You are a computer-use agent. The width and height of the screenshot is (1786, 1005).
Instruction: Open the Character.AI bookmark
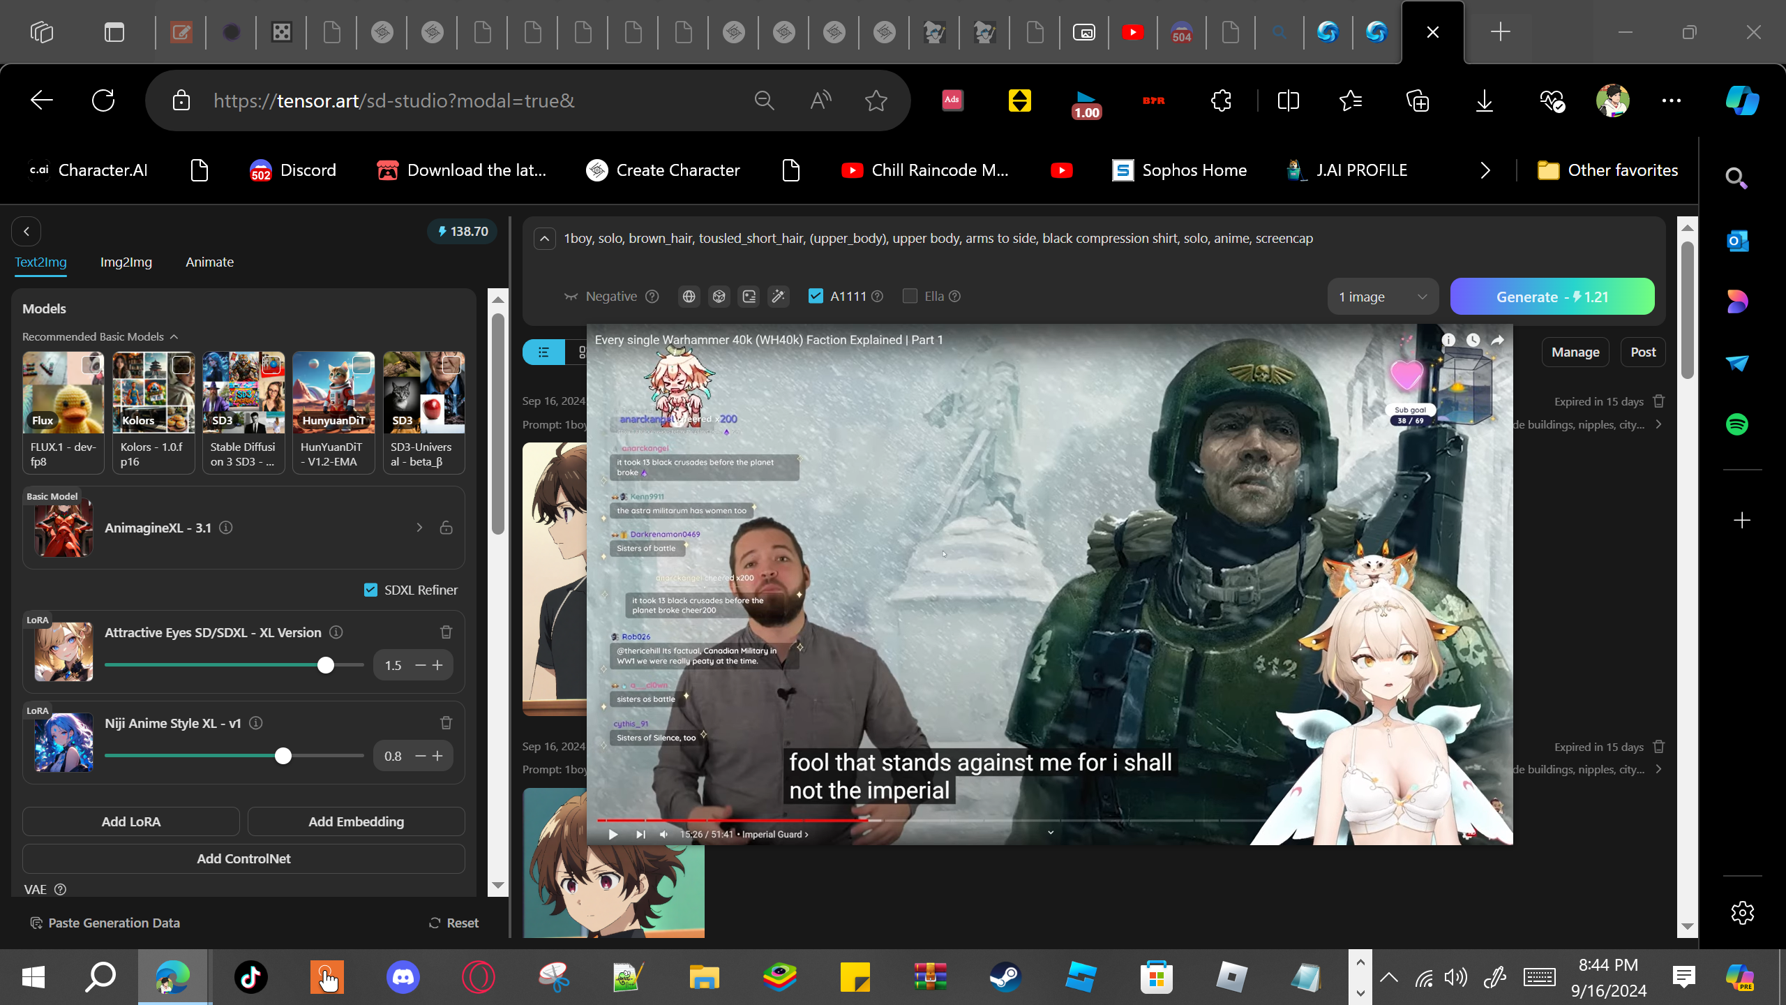pyautogui.click(x=88, y=170)
